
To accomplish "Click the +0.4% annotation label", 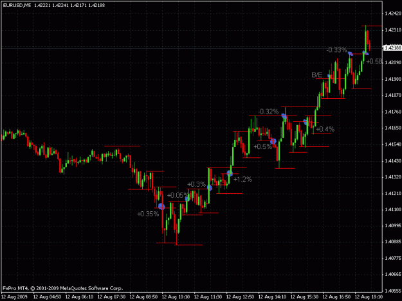I will coord(325,129).
